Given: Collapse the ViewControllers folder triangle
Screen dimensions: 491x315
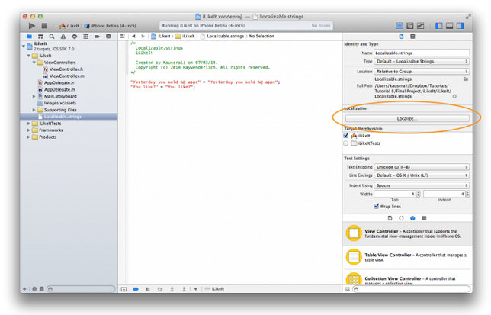Looking at the screenshot, I should point(34,63).
